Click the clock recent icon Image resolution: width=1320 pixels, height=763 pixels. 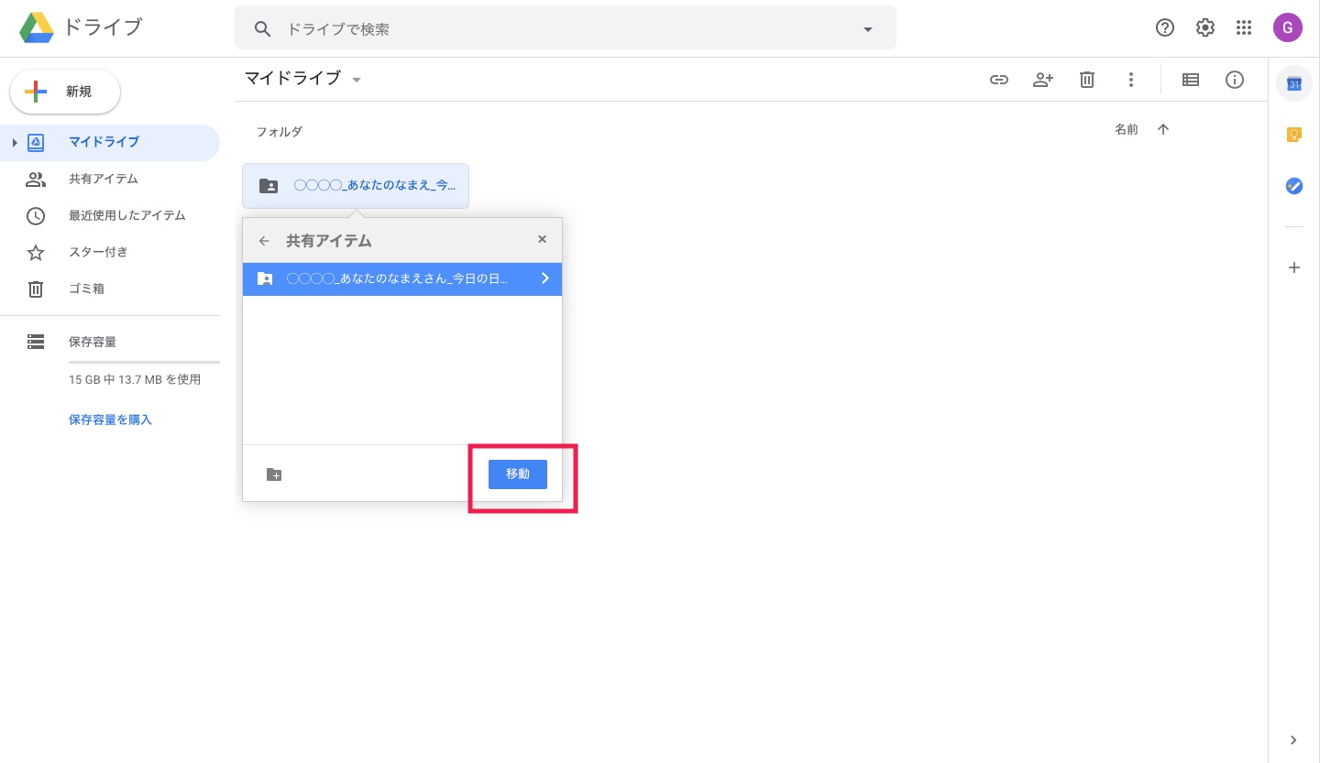tap(36, 216)
